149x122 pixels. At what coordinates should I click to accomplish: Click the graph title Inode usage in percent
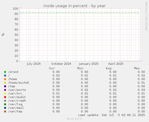pos(74,6)
